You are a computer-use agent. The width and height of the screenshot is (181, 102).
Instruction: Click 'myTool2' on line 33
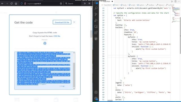(x=132, y=56)
